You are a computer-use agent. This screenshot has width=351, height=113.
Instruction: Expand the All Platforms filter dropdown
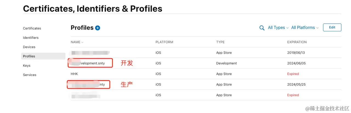(305, 28)
